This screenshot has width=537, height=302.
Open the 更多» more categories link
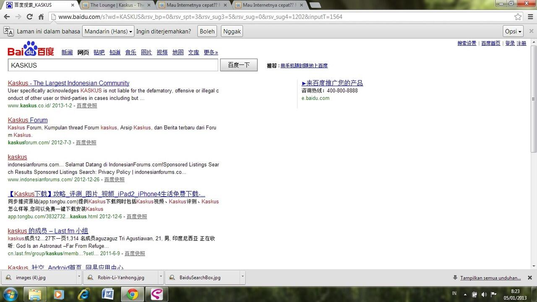click(x=211, y=52)
